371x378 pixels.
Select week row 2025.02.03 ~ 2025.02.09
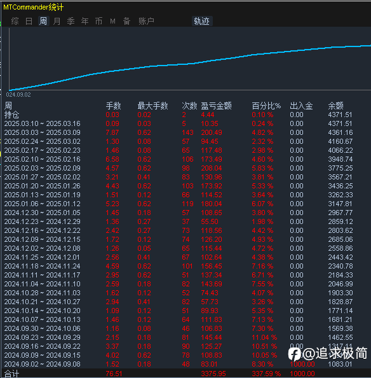coord(185,168)
